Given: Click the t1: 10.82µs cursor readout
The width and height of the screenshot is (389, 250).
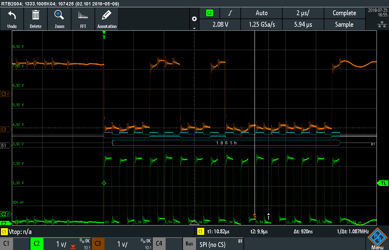Looking at the screenshot, I should (218, 232).
